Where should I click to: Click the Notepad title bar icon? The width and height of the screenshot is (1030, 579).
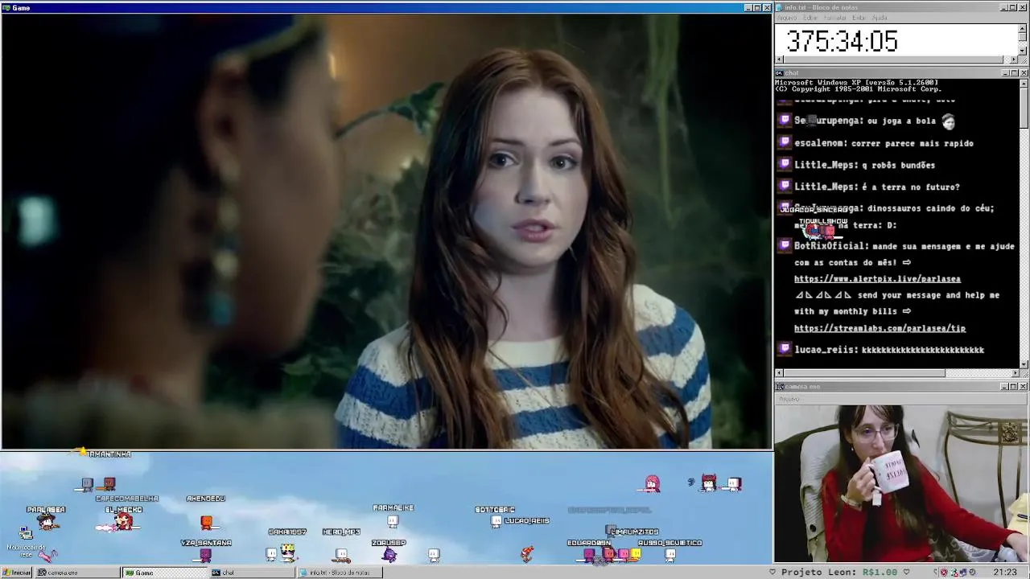[780, 7]
